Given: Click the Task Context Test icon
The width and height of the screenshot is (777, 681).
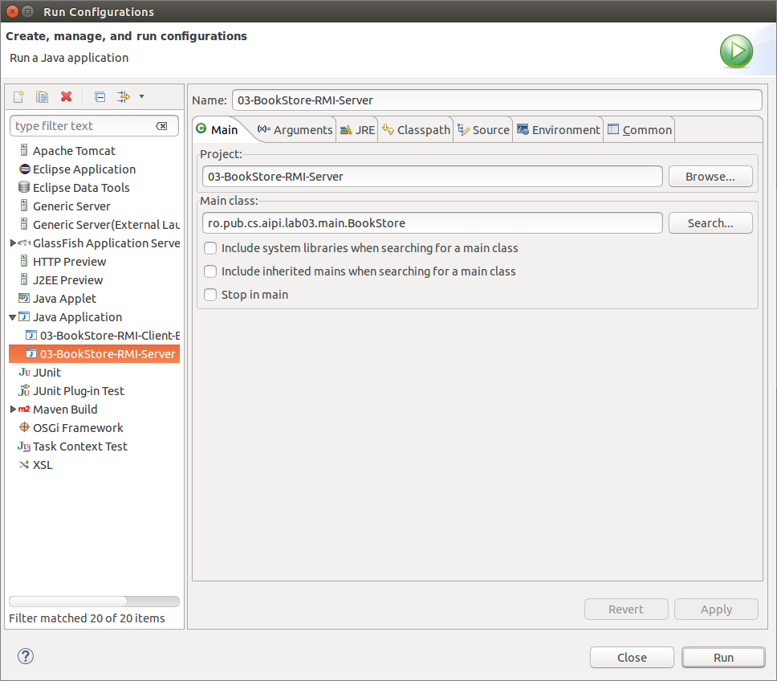Looking at the screenshot, I should (x=24, y=446).
